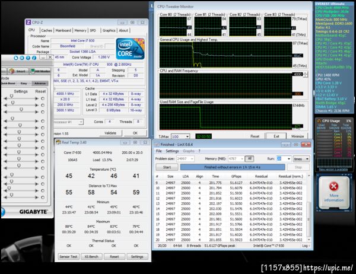
Task: Click the first round icon in Gigabyte title bar
Action: [x=15, y=58]
